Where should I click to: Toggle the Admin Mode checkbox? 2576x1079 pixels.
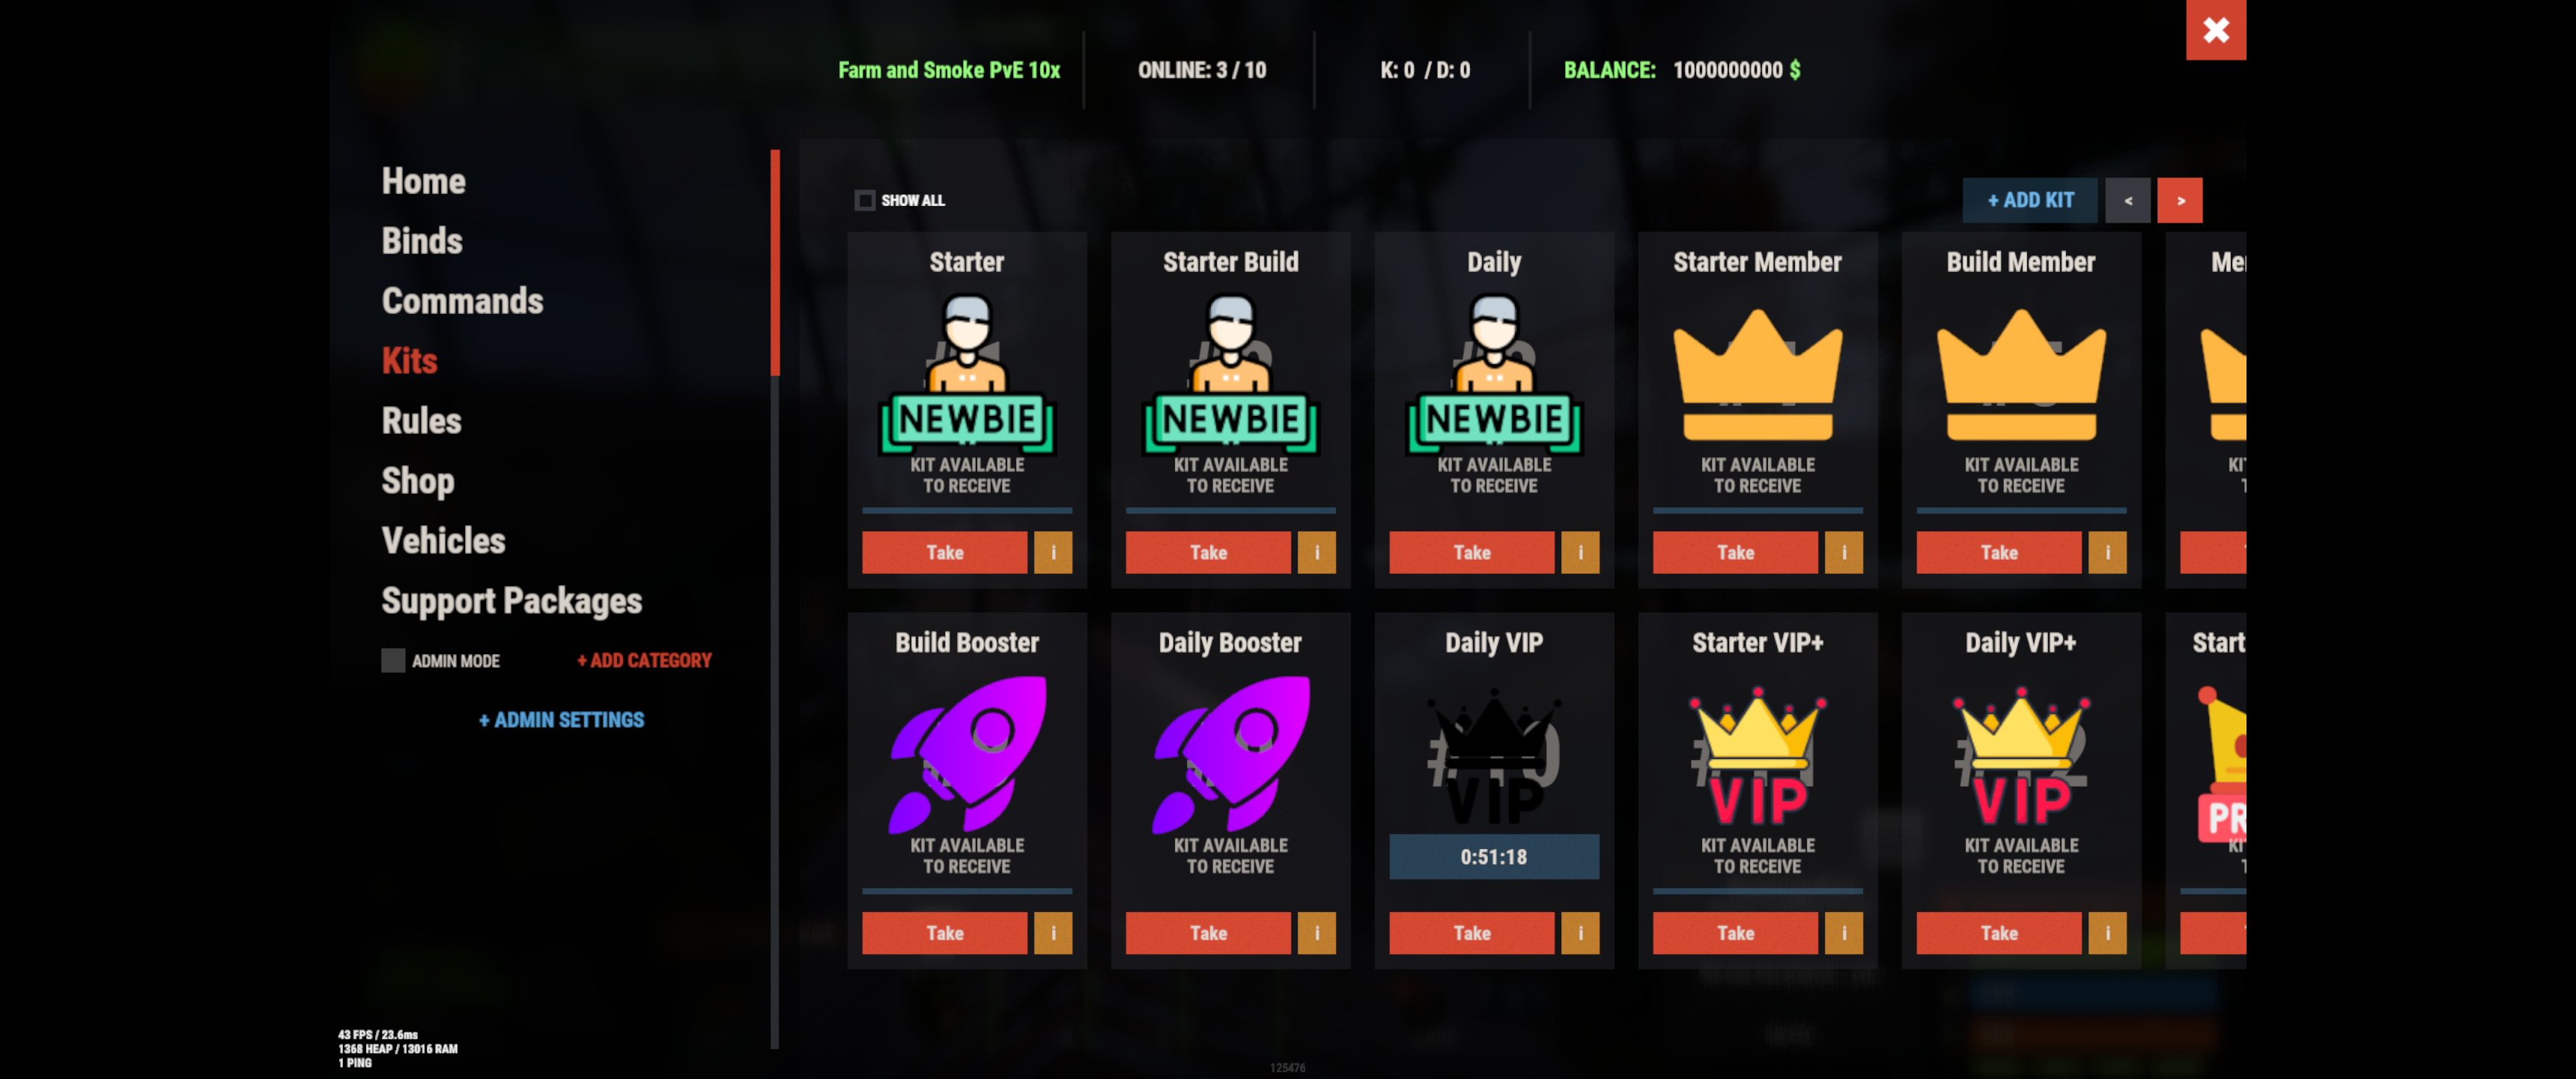tap(393, 661)
